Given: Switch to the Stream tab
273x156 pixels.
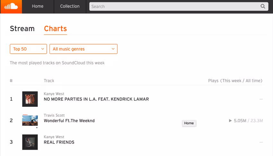Looking at the screenshot, I should (22, 28).
